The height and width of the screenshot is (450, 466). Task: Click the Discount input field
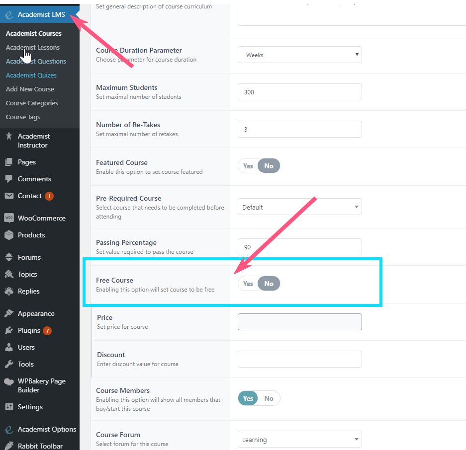click(299, 359)
